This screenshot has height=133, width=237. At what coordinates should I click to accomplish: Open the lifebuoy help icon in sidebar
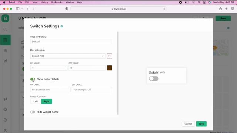[5, 109]
